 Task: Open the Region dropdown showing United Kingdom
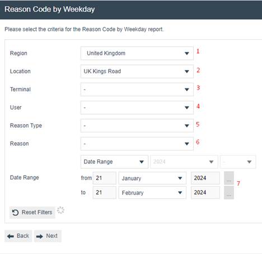137,53
